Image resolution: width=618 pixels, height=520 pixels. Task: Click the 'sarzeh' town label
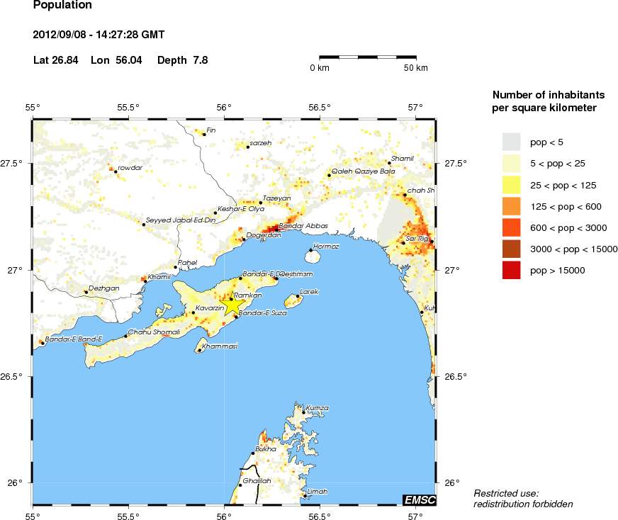261,143
